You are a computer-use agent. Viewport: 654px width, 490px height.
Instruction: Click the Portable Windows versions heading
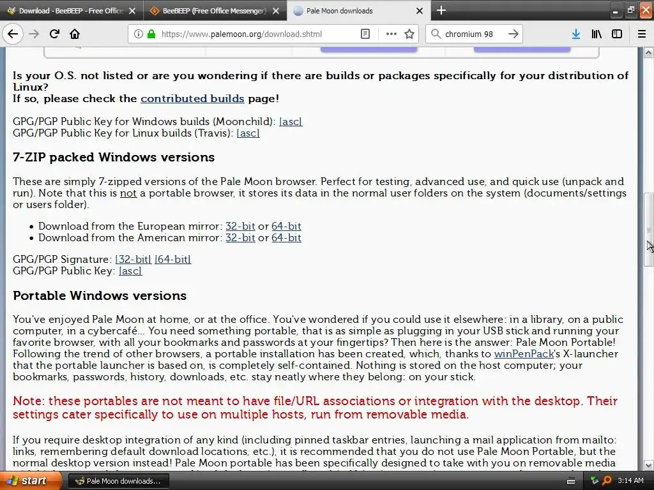[100, 296]
